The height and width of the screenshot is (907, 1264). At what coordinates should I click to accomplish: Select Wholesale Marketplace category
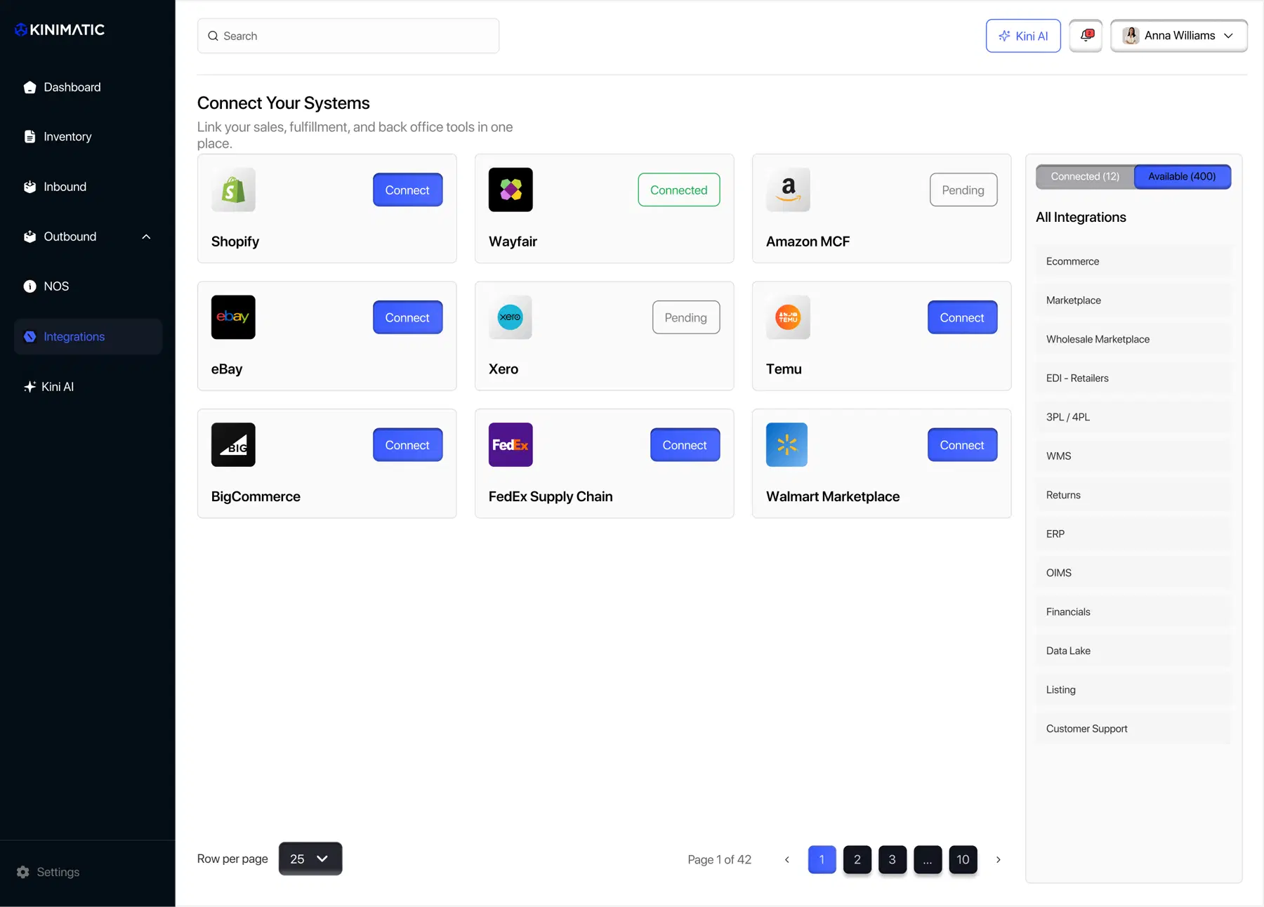click(x=1133, y=339)
